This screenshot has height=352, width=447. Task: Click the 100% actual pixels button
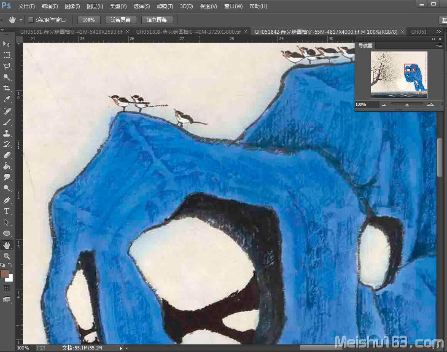coord(89,20)
